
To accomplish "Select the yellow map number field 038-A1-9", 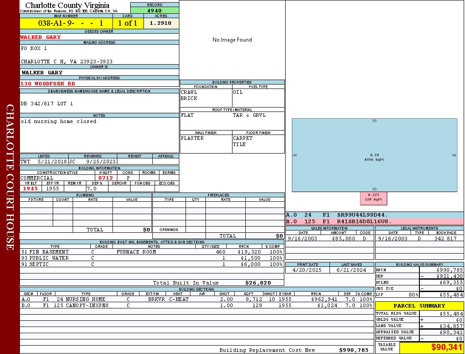I will click(x=66, y=23).
